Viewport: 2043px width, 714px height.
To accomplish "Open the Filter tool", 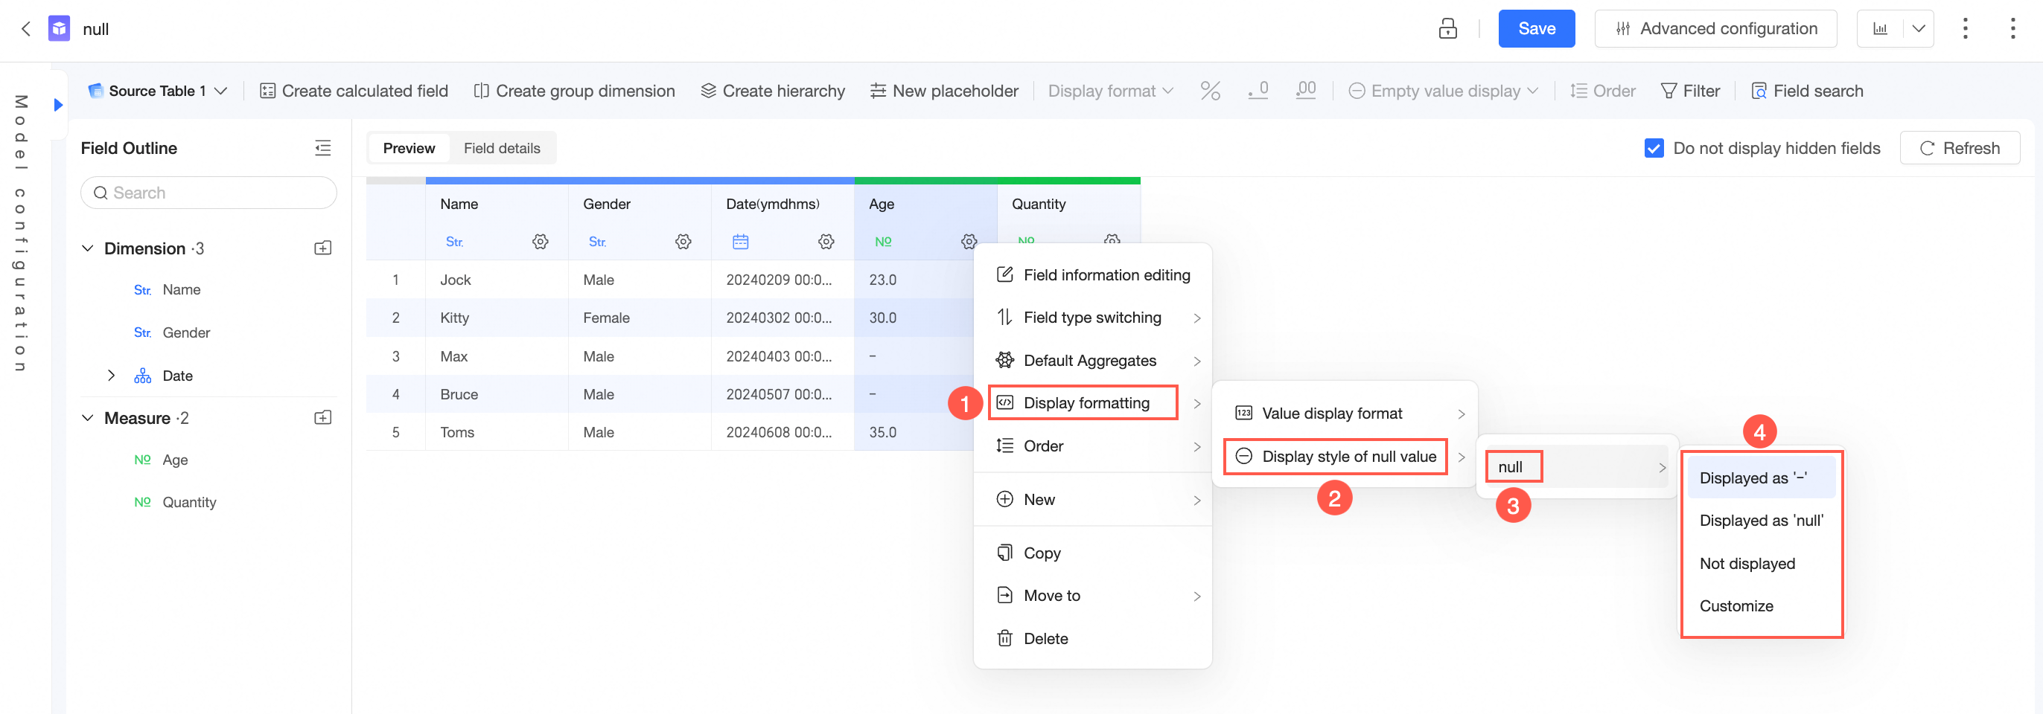I will tap(1690, 91).
